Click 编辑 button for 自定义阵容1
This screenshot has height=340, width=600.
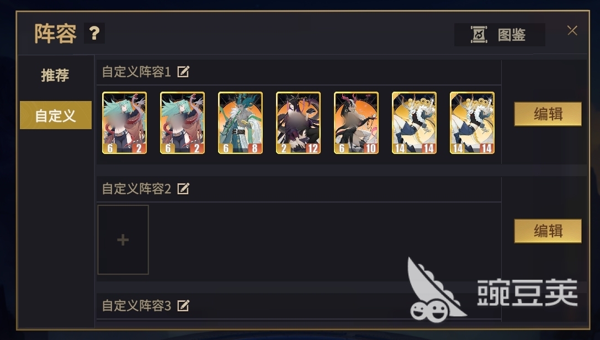548,114
